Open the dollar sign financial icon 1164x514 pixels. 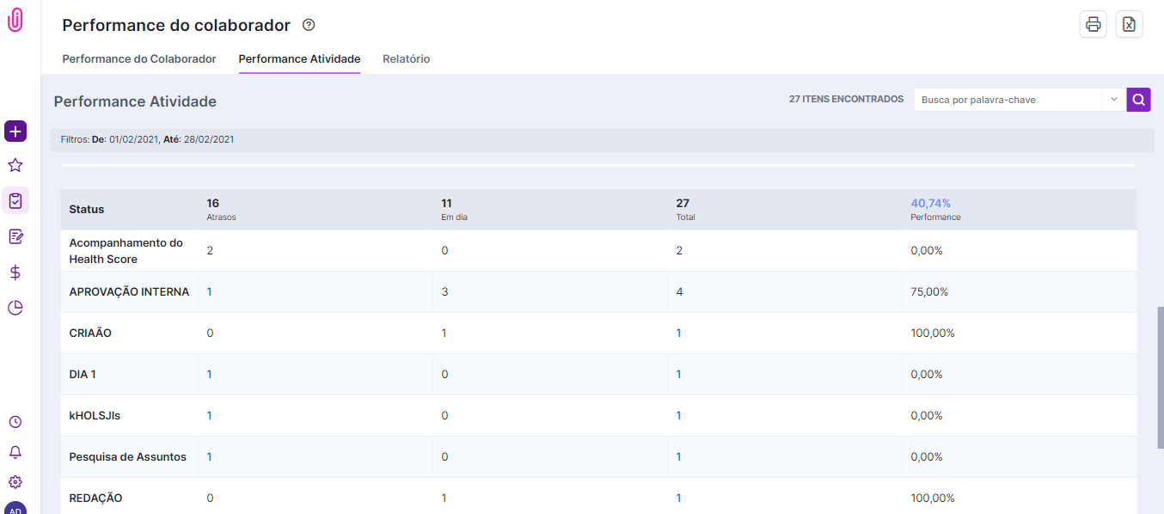coord(15,272)
